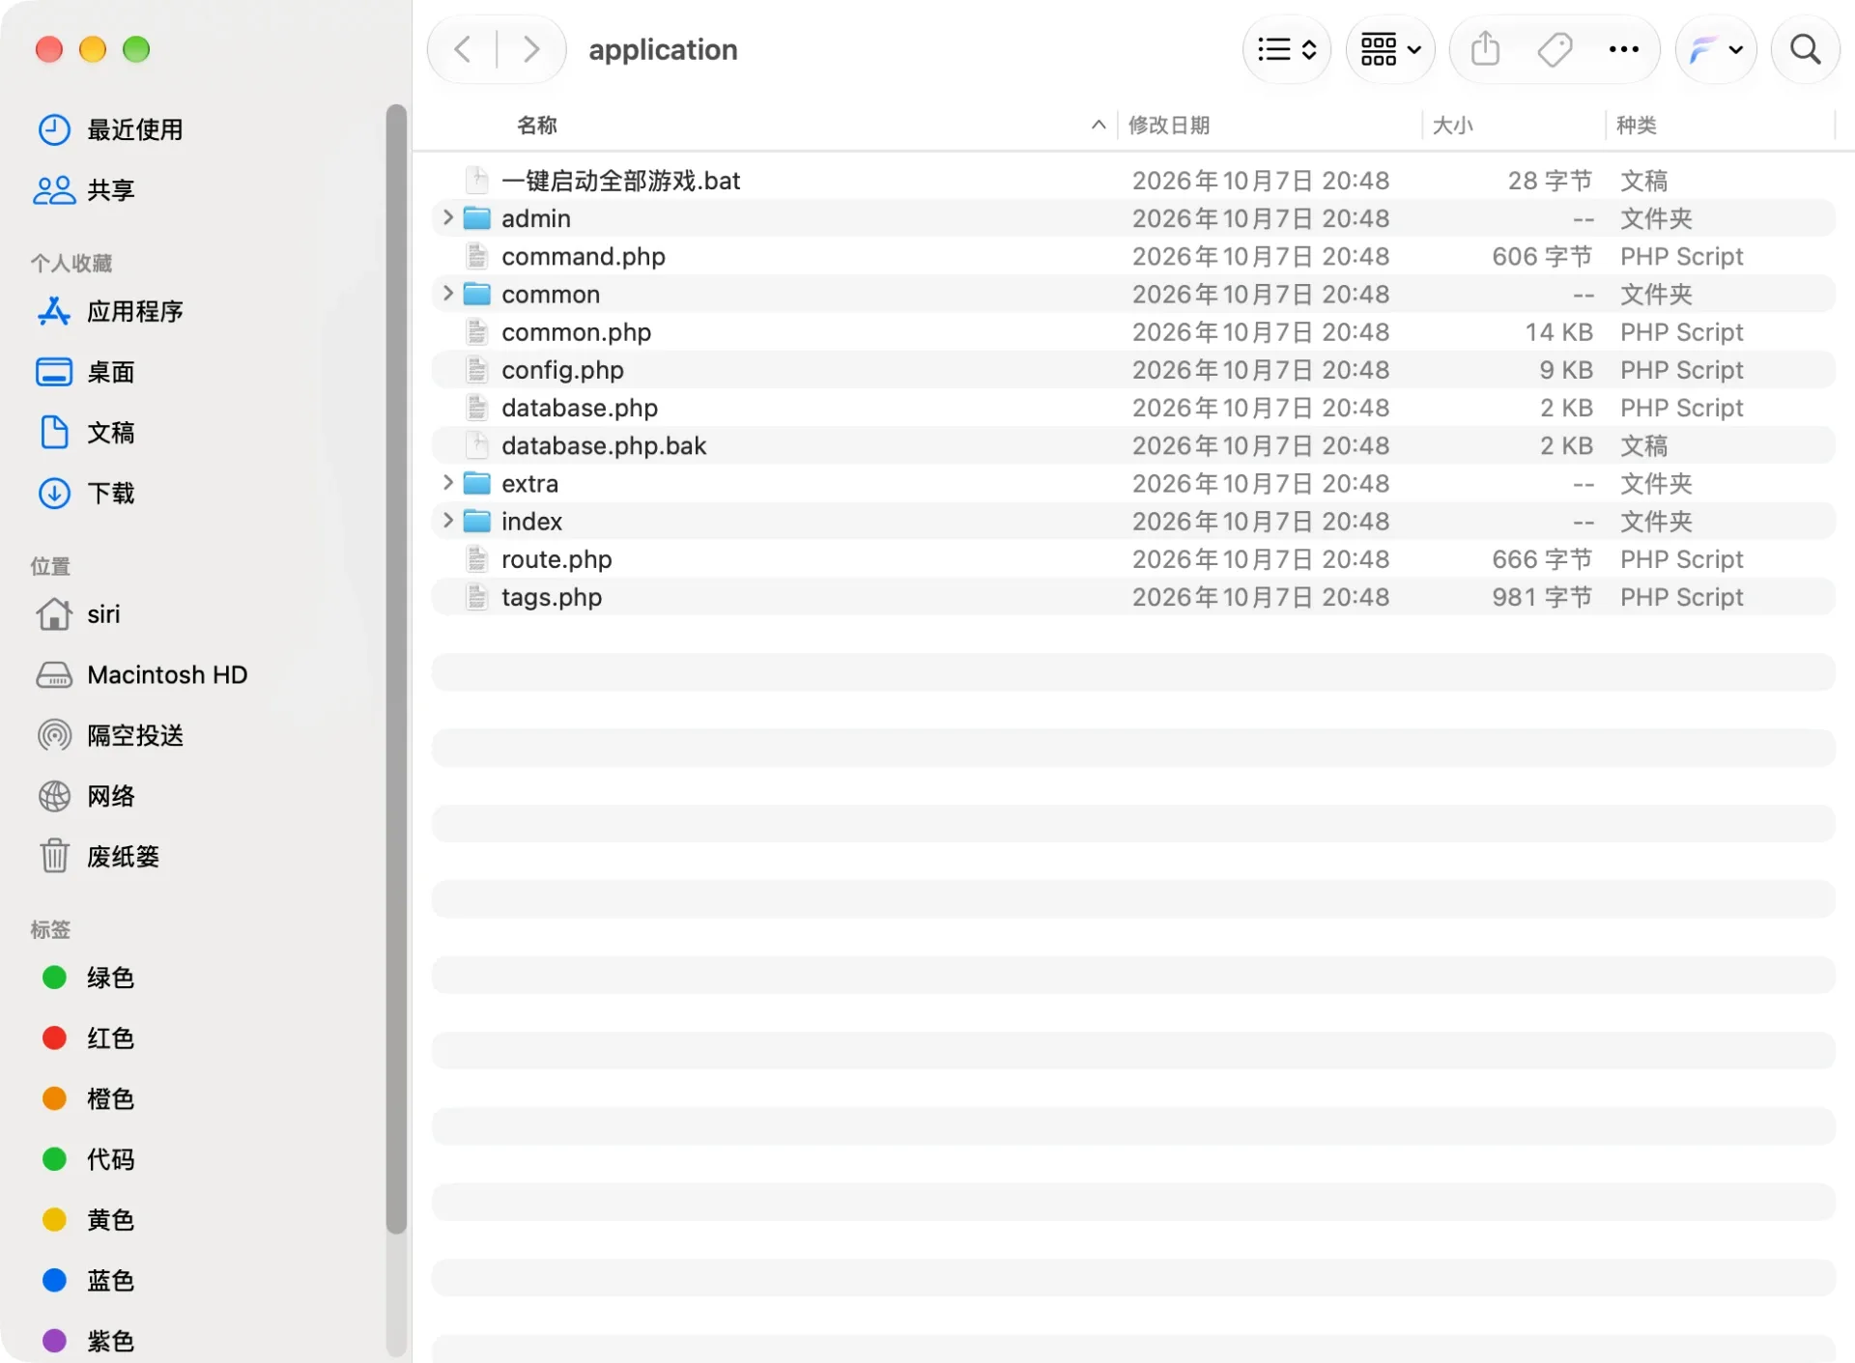Open the siri home folder

tap(78, 614)
